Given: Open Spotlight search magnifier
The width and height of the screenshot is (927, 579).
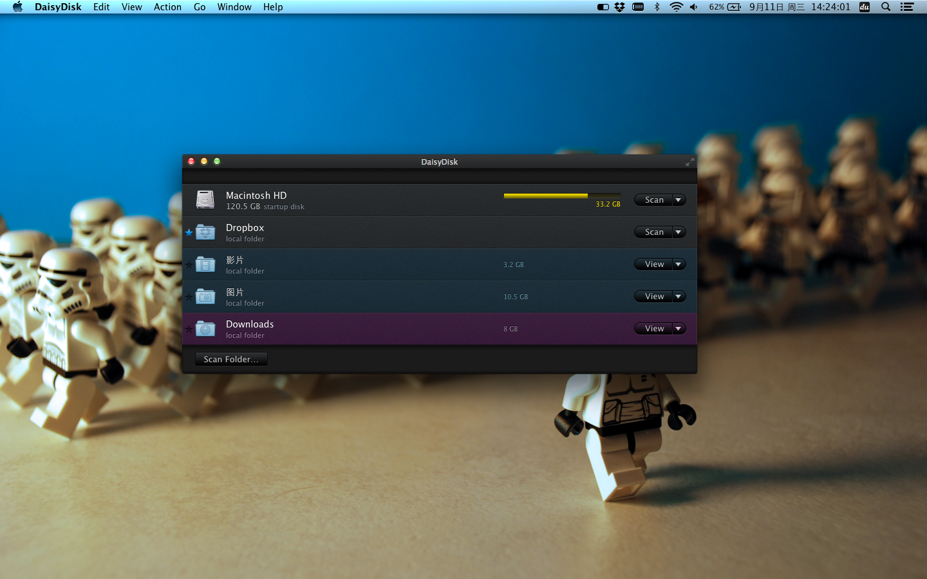Looking at the screenshot, I should (x=886, y=7).
